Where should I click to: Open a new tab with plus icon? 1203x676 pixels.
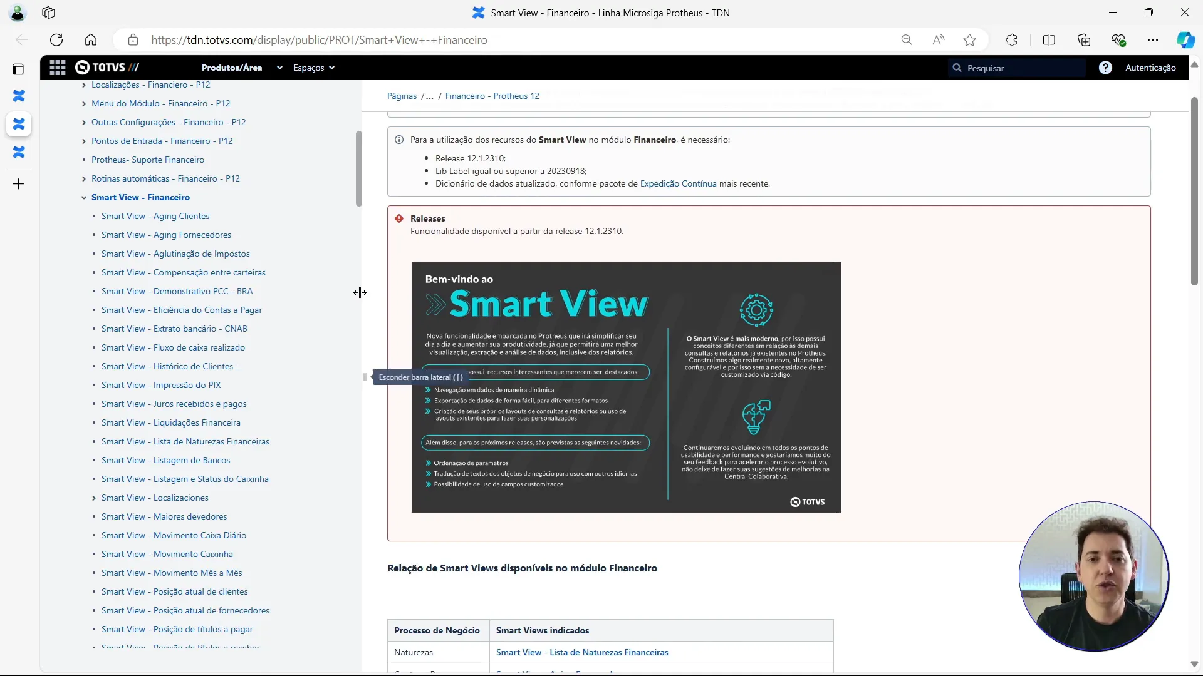(x=19, y=184)
